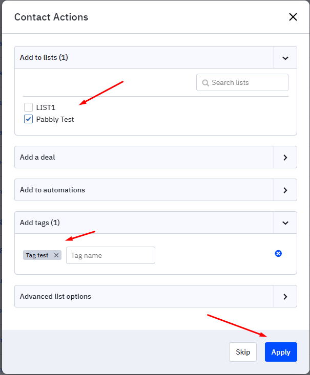The width and height of the screenshot is (310, 375).
Task: Expand the Add to automations chevron
Action: click(285, 190)
